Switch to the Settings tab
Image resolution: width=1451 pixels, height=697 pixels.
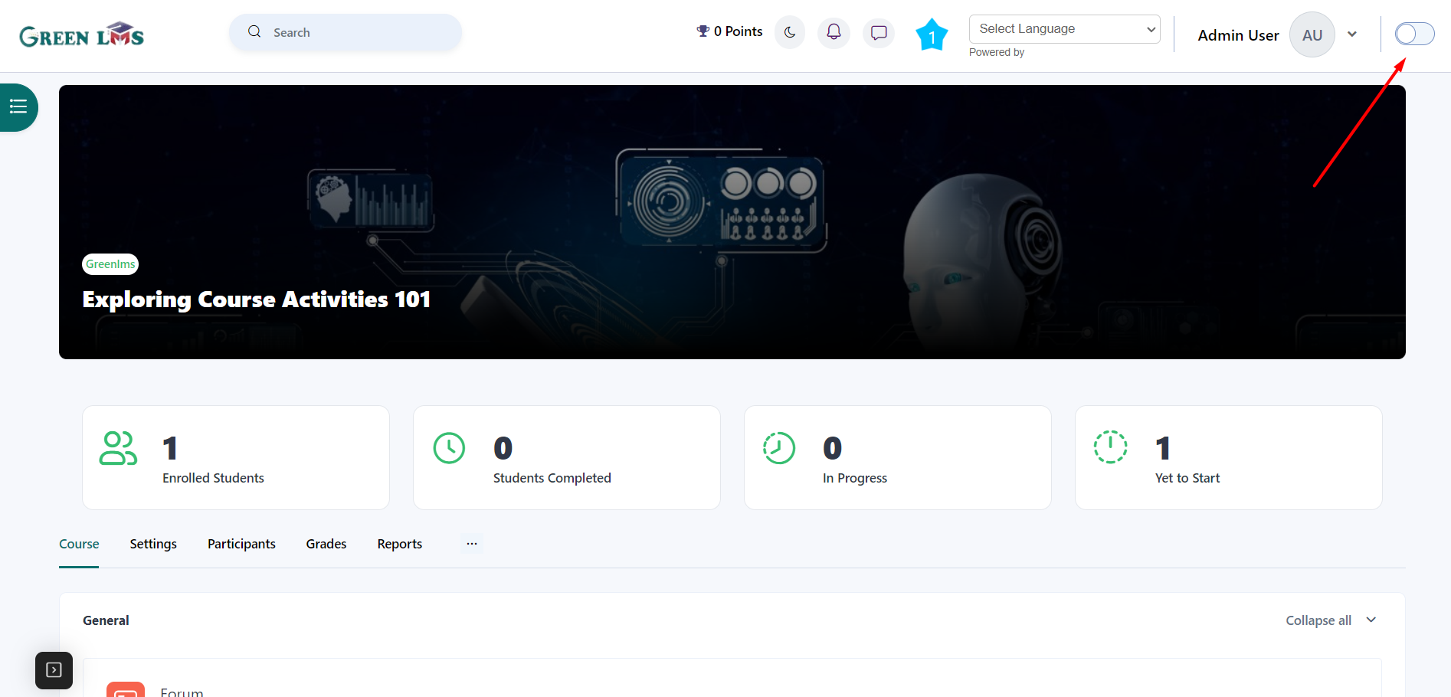153,544
